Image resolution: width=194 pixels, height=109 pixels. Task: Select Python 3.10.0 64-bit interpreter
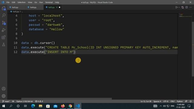point(25,101)
